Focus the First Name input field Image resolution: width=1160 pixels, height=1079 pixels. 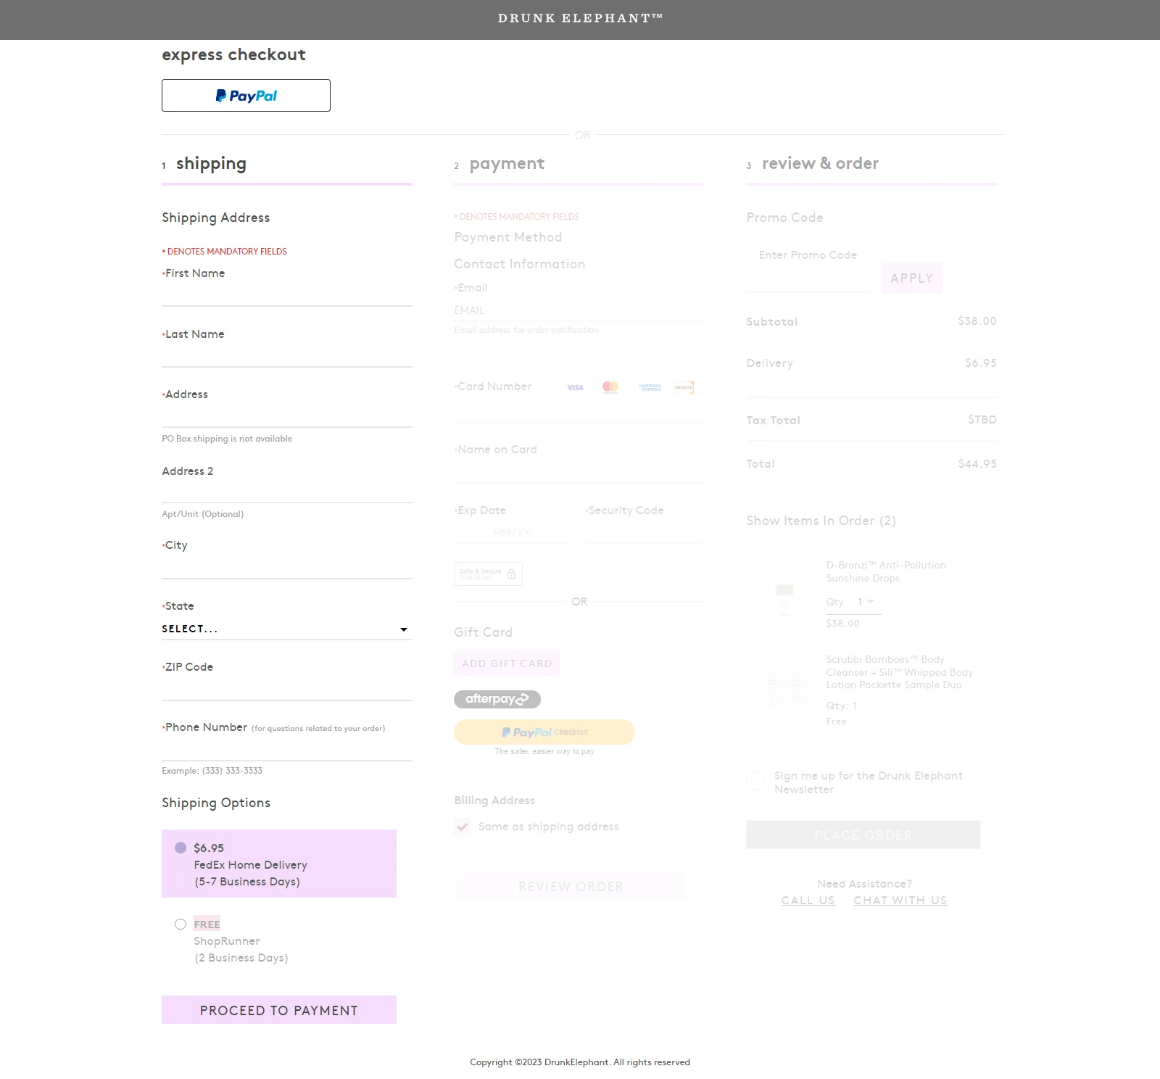pos(287,294)
